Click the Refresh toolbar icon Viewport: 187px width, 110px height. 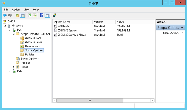point(29,15)
